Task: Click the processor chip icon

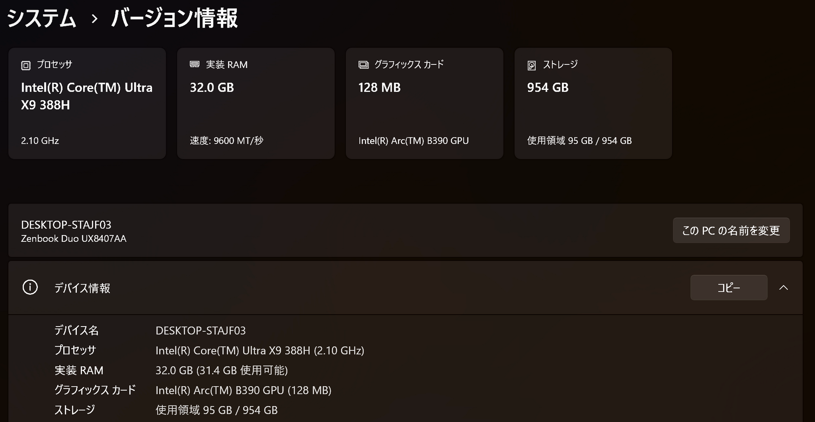Action: [26, 65]
